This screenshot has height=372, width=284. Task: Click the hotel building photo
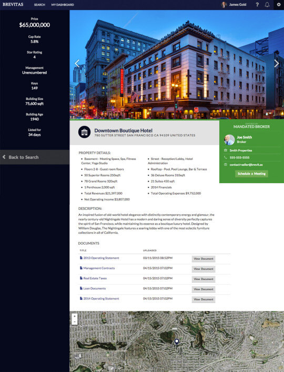coord(177,65)
